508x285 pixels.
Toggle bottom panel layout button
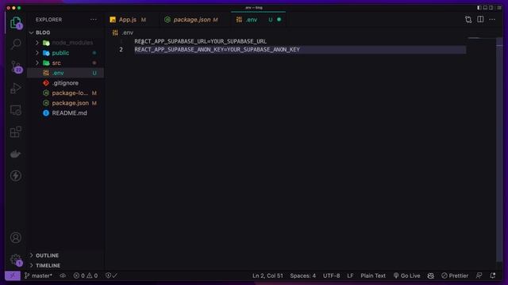(485, 7)
